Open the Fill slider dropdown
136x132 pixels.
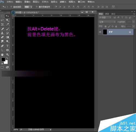pos(134,26)
